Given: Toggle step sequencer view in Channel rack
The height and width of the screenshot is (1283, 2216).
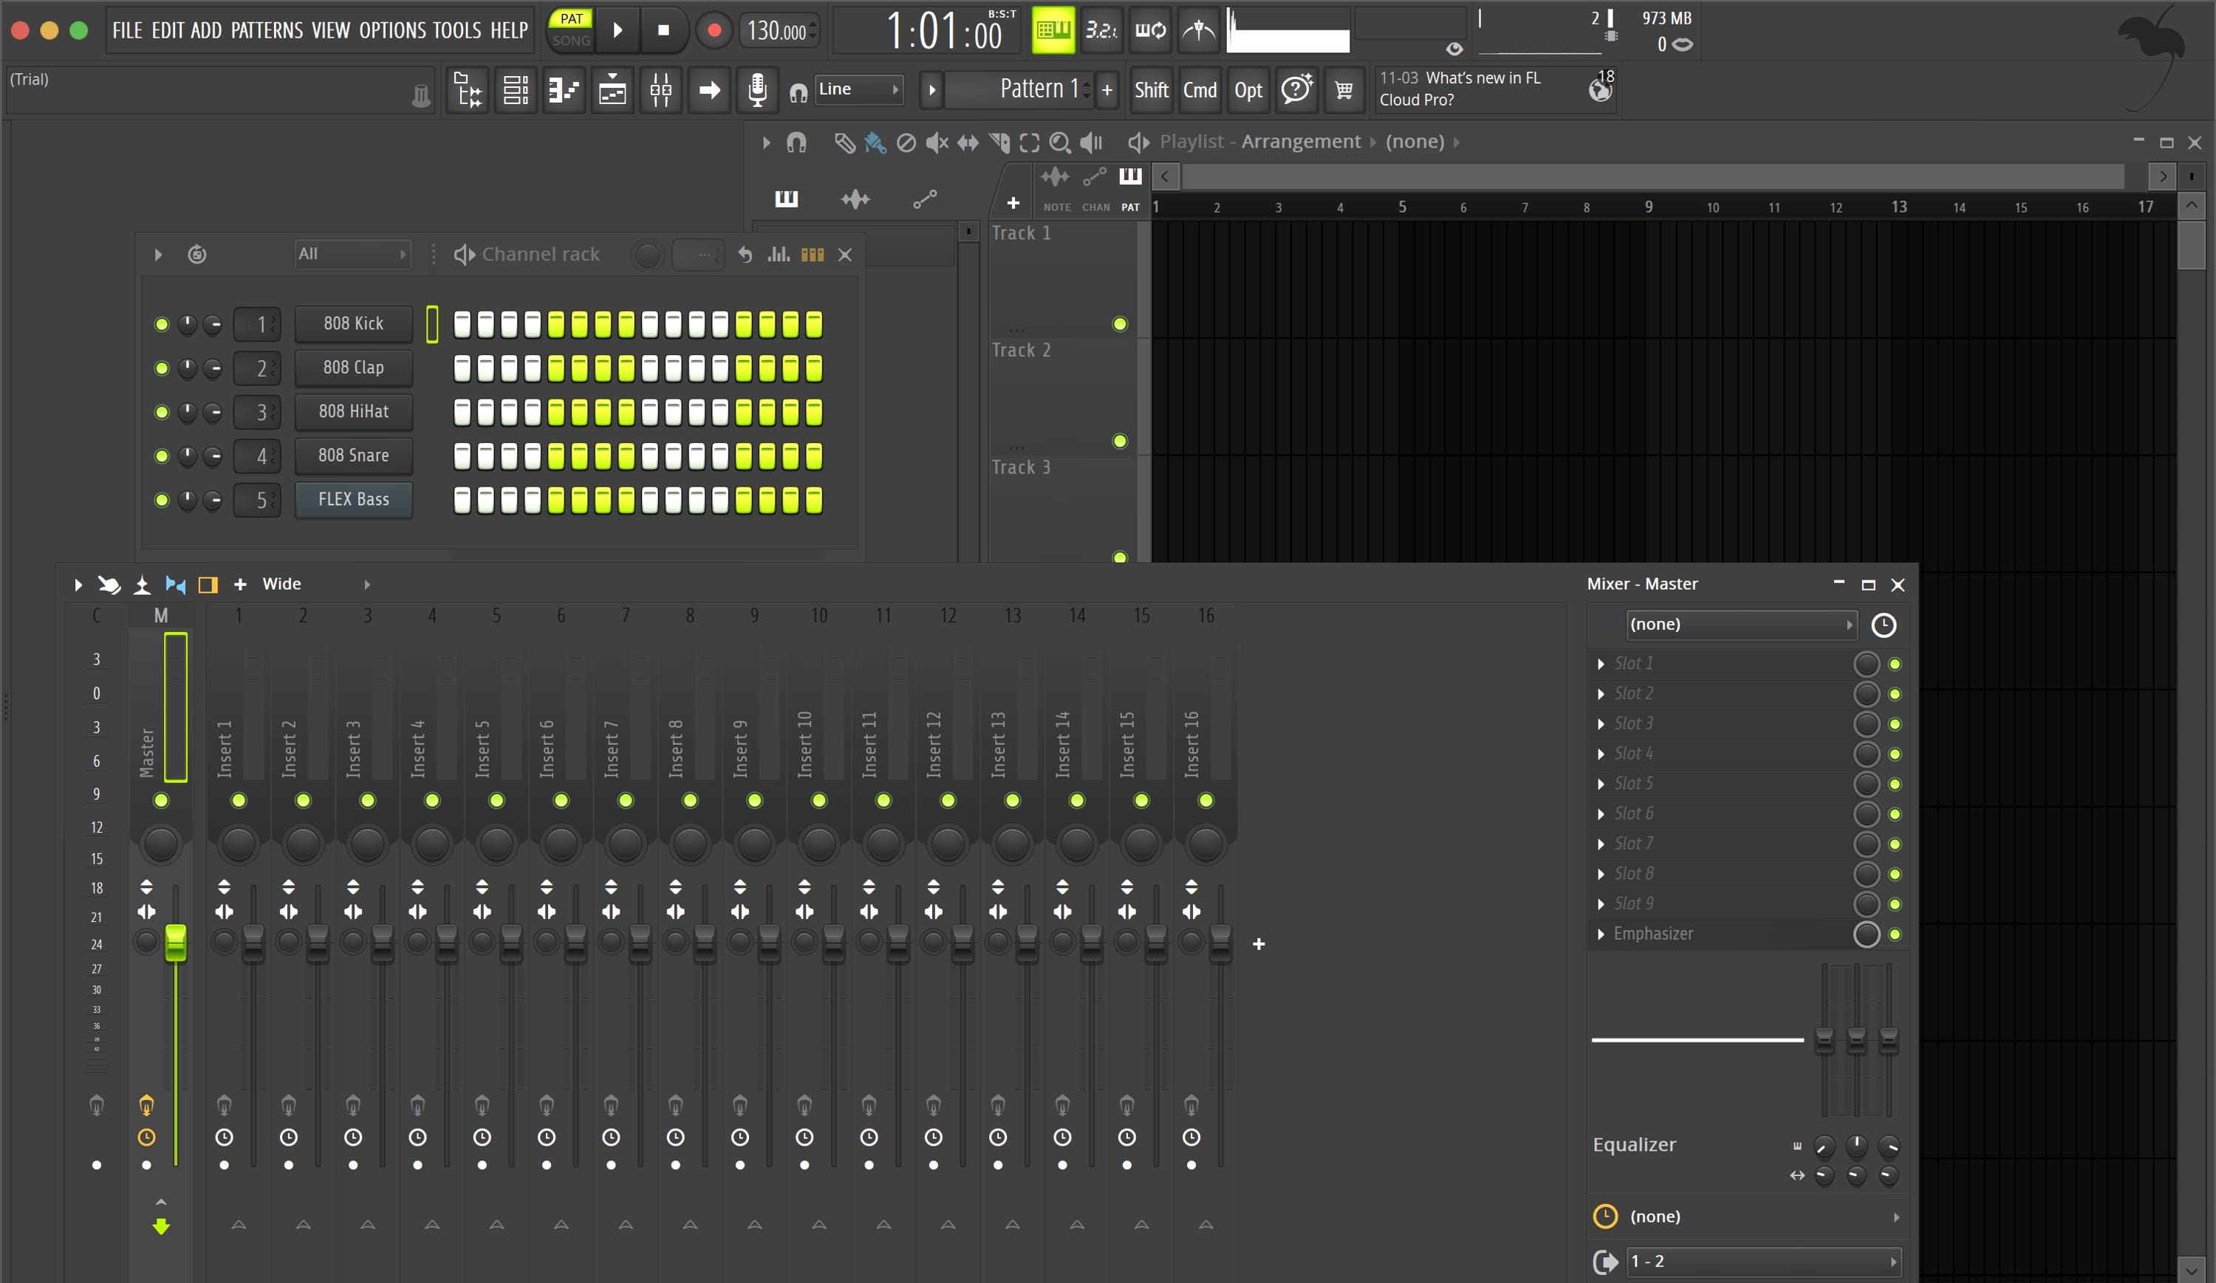Looking at the screenshot, I should pyautogui.click(x=813, y=255).
